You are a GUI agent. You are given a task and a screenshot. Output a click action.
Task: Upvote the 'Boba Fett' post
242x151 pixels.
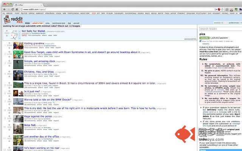(9, 125)
